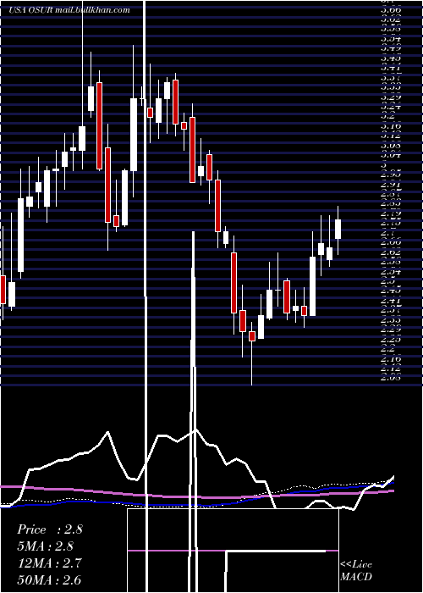
Task: Select the 'Price : 2.8' readout
Action: pos(49,529)
